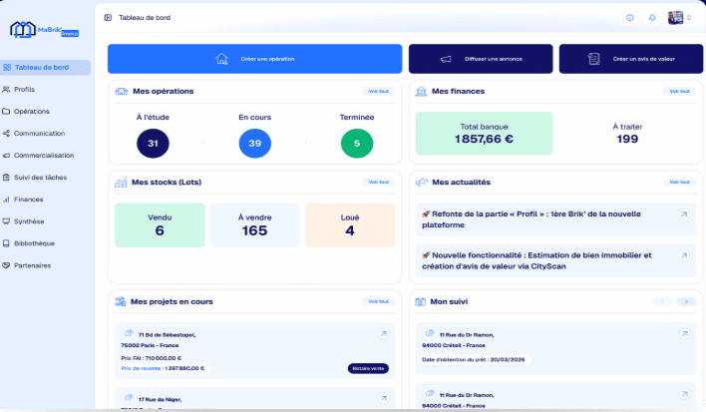This screenshot has width=706, height=412.
Task: Toggle the sidebar collapse icon beside Tableau de bord
Action: pos(108,17)
